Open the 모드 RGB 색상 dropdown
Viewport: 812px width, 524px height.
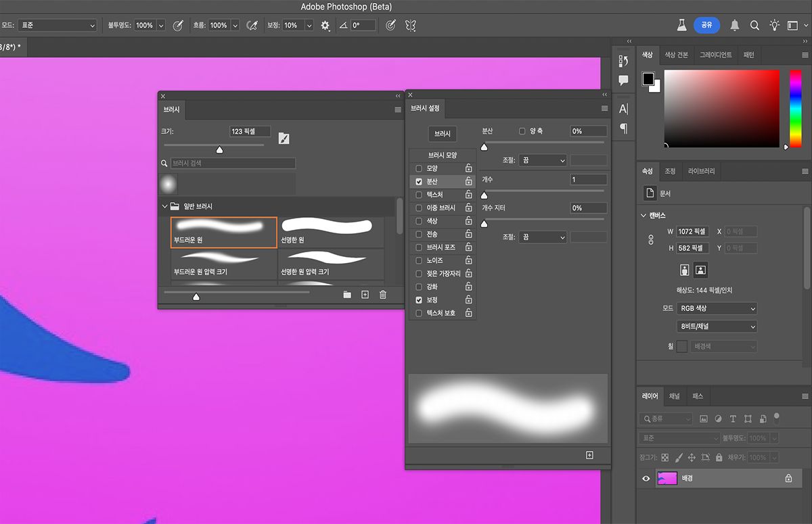point(717,308)
